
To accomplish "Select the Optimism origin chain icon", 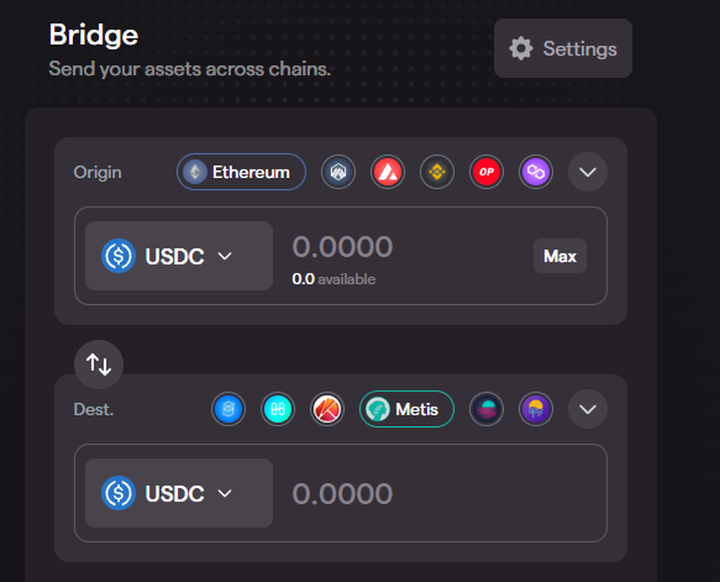I will coord(487,173).
